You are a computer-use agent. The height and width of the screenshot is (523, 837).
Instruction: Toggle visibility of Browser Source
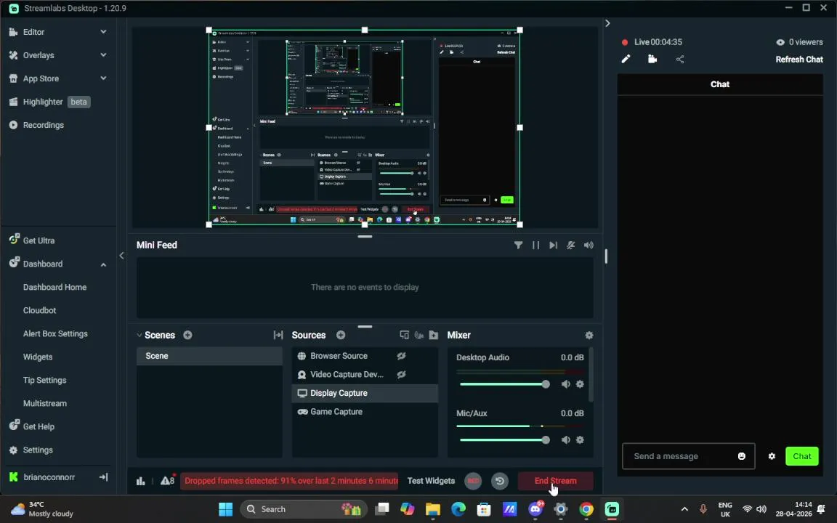401,356
